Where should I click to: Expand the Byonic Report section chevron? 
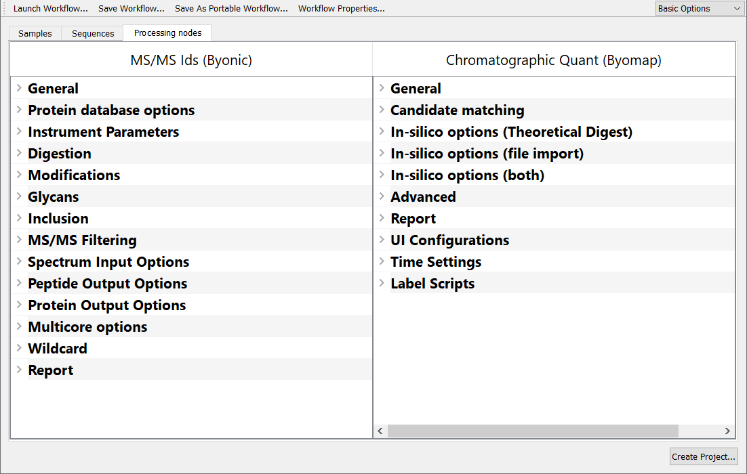[19, 369]
